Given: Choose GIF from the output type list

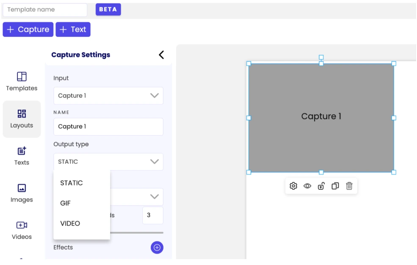Looking at the screenshot, I should (66, 203).
